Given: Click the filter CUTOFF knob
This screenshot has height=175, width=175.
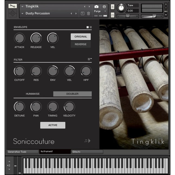Looking at the screenshot, I should click(19, 71).
